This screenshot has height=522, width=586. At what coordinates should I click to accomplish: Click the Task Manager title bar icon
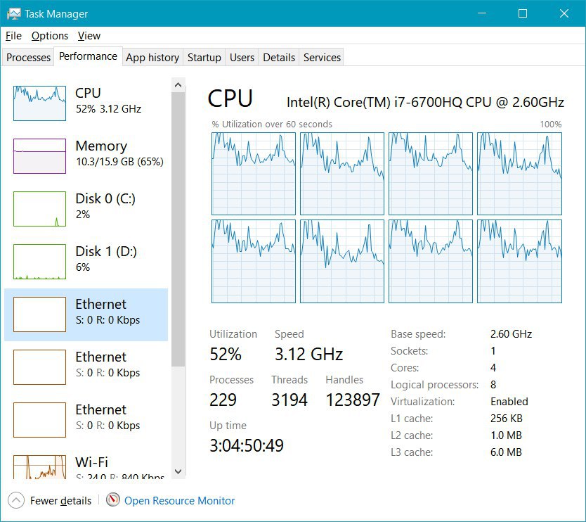click(x=14, y=14)
